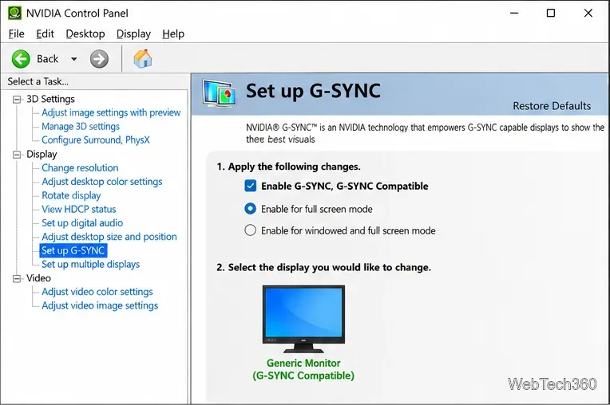610x405 pixels.
Task: Open Set up multiple displays
Action: point(90,265)
